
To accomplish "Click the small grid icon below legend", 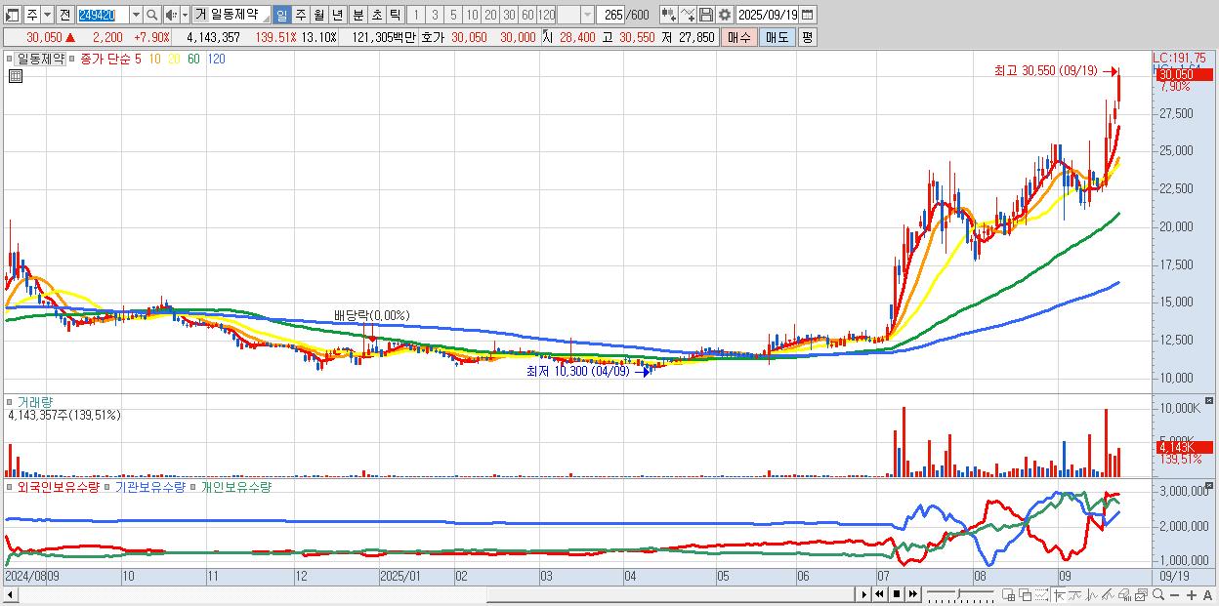I will (x=16, y=76).
